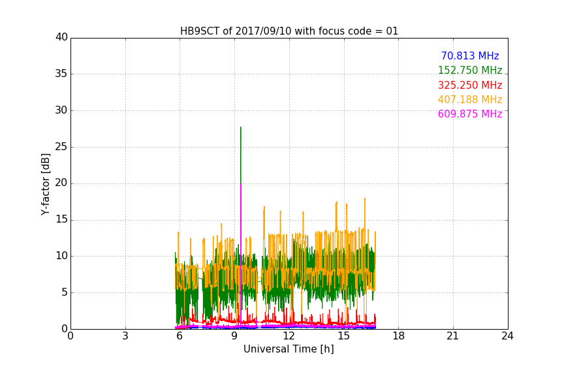
Task: Select the 609.875 MHz legend label
Action: pyautogui.click(x=470, y=114)
